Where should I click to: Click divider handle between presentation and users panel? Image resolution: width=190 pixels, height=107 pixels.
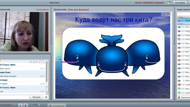[175, 49]
